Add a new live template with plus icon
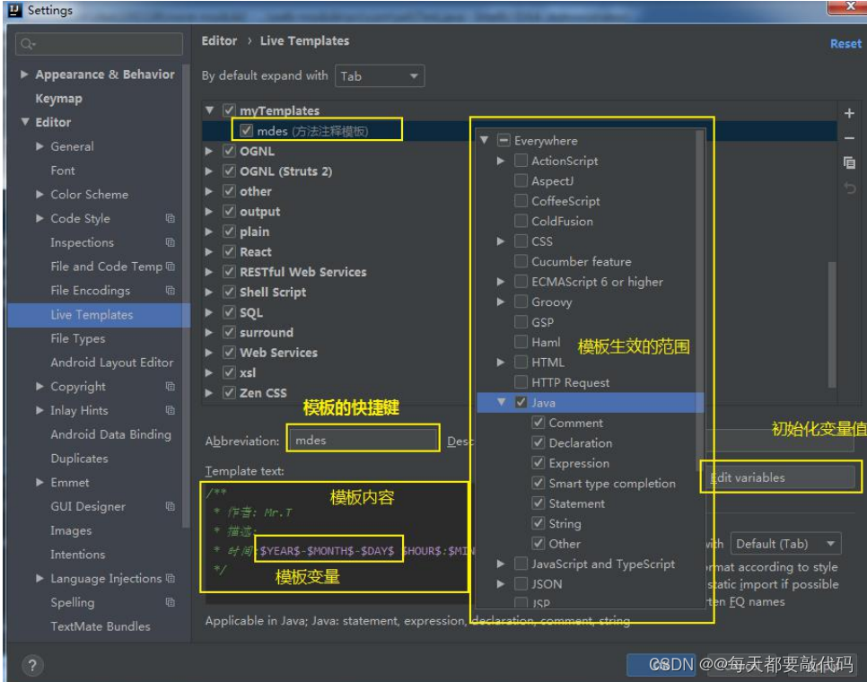The height and width of the screenshot is (682, 867). [x=848, y=112]
